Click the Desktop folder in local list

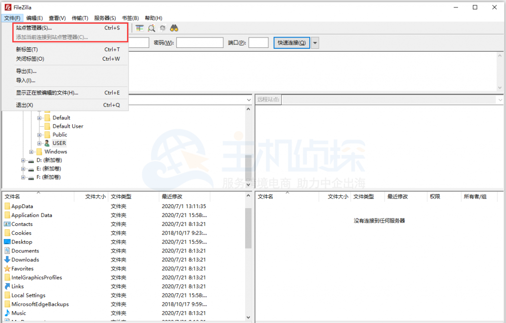coord(22,242)
